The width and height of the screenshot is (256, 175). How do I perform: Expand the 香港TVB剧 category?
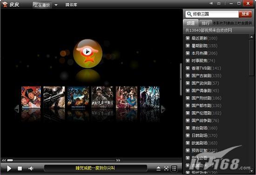pyautogui.click(x=188, y=68)
